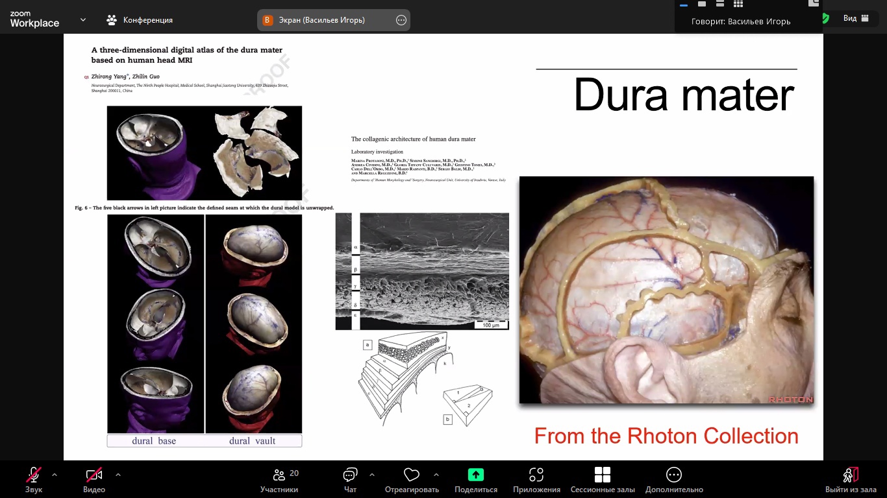The image size is (887, 498).
Task: Click Говорит: Васильев Игорь speaker label
Action: coord(741,21)
